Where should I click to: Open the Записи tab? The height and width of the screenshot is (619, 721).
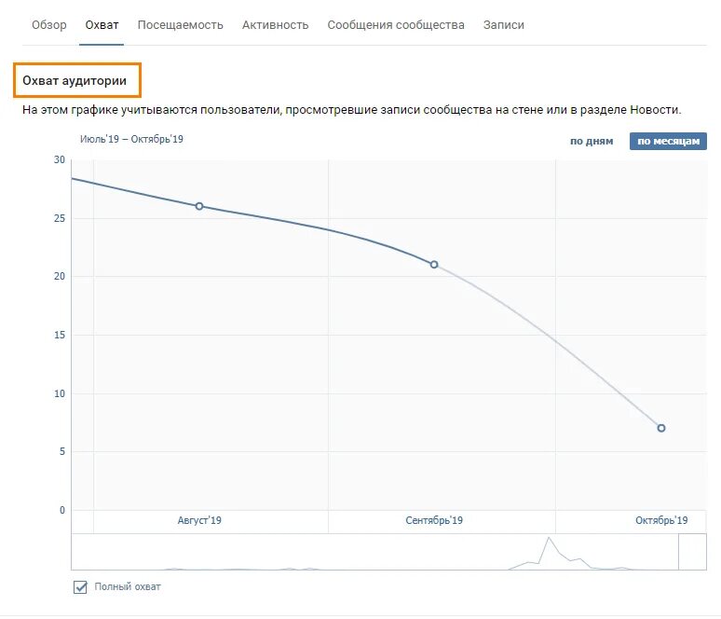click(504, 25)
